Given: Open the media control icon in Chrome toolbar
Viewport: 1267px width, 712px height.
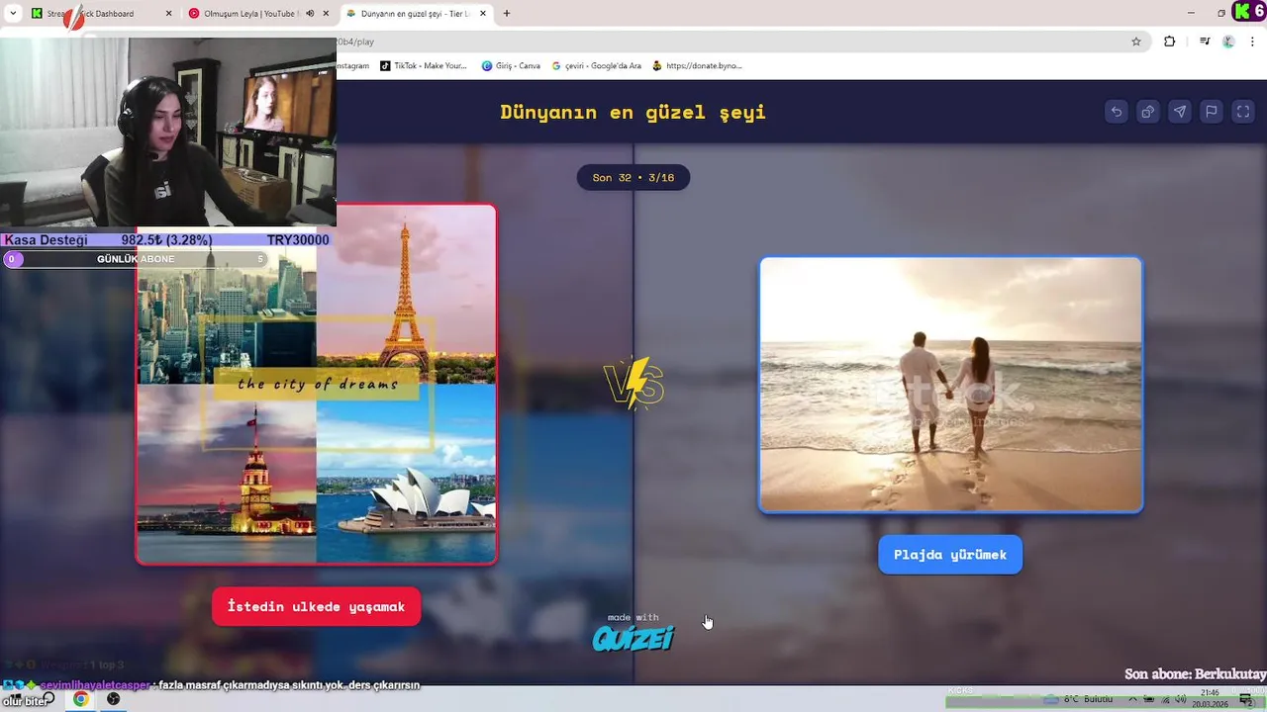Looking at the screenshot, I should pyautogui.click(x=1205, y=42).
